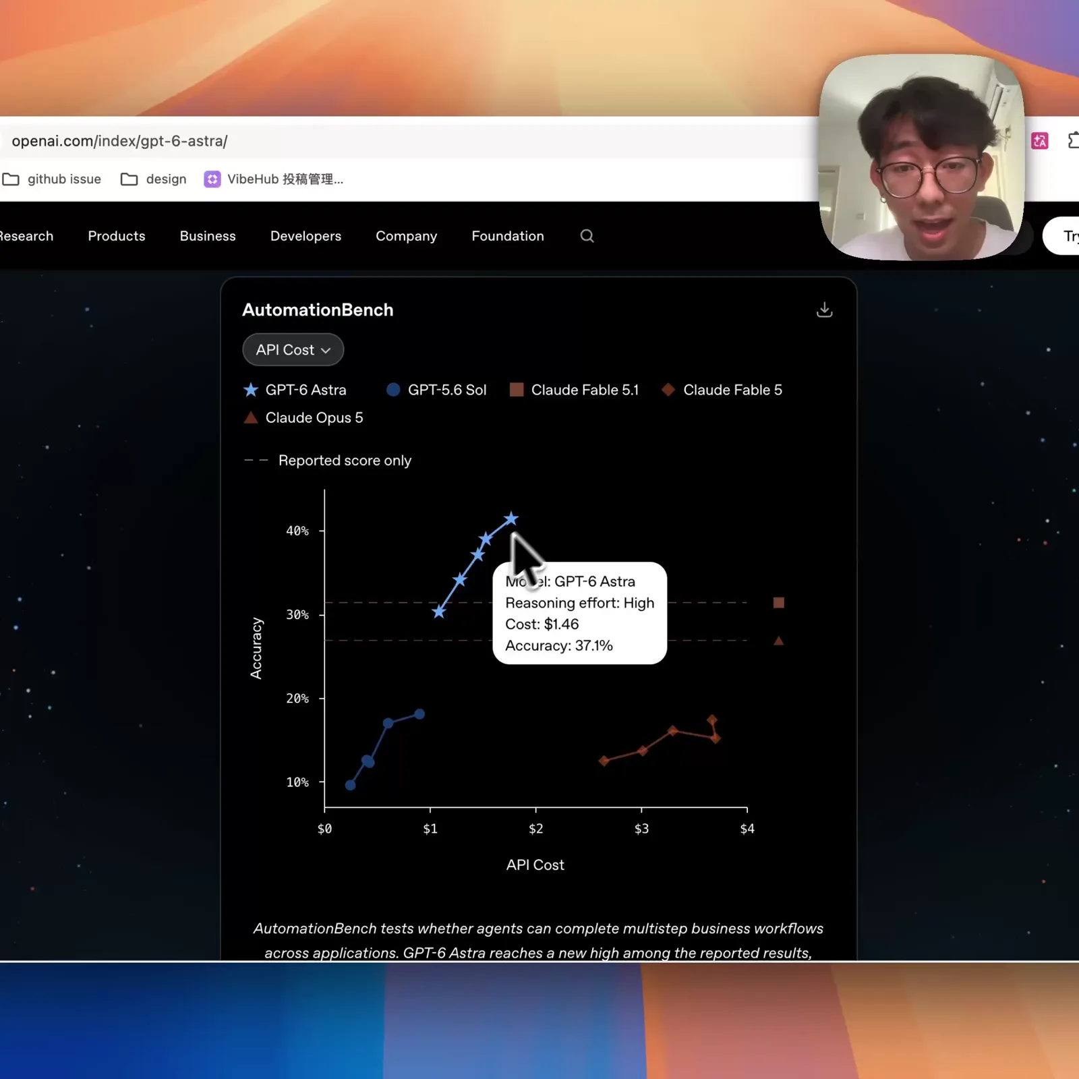This screenshot has width=1079, height=1079.
Task: Open the Developers menu
Action: (x=305, y=236)
